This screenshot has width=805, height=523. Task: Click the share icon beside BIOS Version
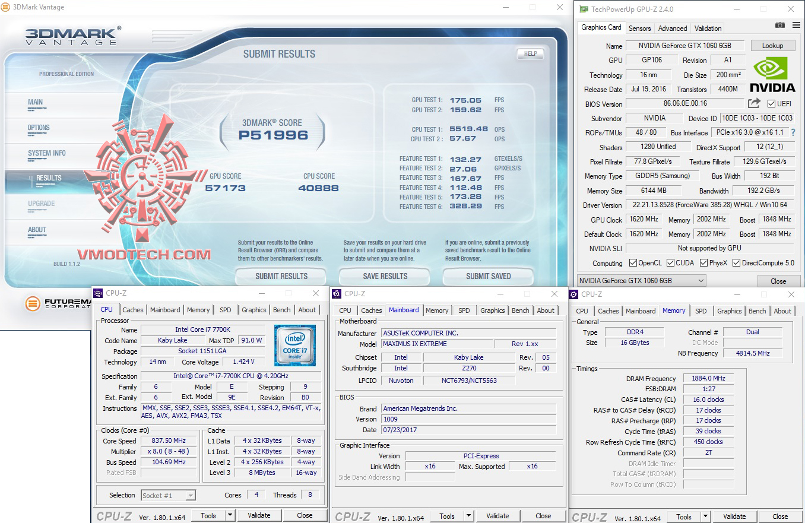click(x=754, y=103)
